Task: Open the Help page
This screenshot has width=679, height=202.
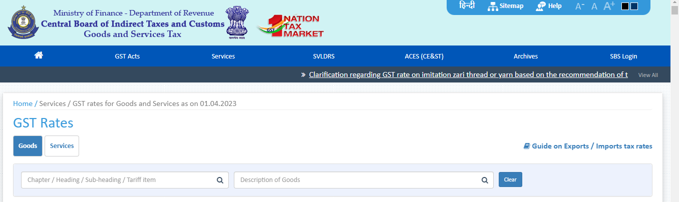Action: (x=549, y=6)
